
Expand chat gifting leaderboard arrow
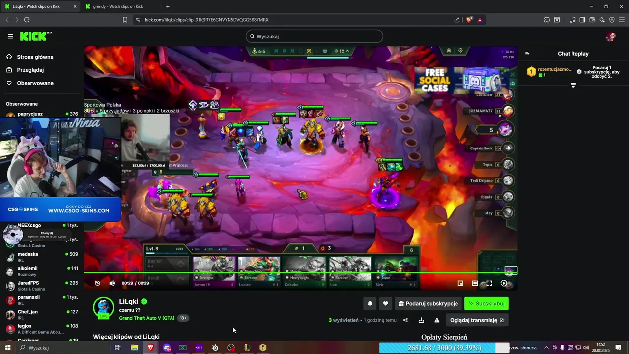573,85
